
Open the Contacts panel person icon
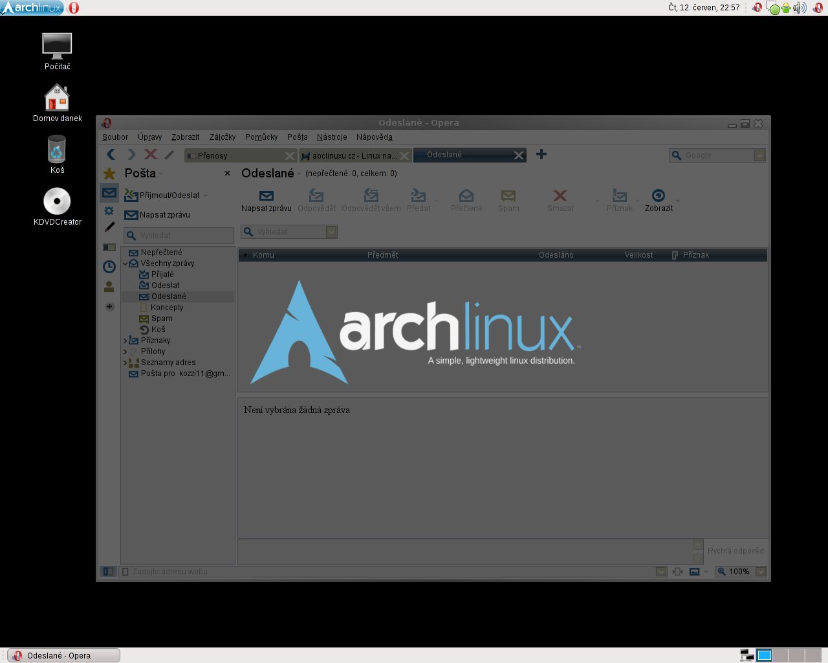click(x=109, y=286)
